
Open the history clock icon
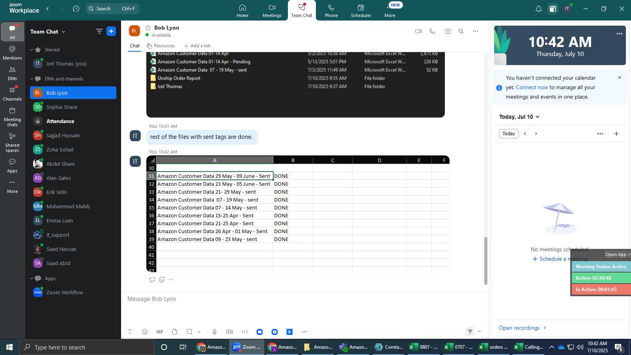click(x=76, y=8)
